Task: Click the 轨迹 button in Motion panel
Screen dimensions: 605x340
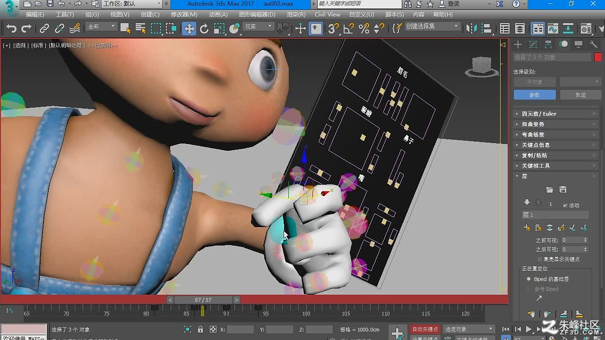Action: click(580, 95)
